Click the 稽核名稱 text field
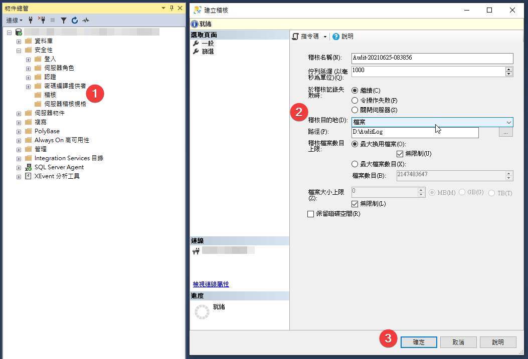The height and width of the screenshot is (359, 528). 432,58
